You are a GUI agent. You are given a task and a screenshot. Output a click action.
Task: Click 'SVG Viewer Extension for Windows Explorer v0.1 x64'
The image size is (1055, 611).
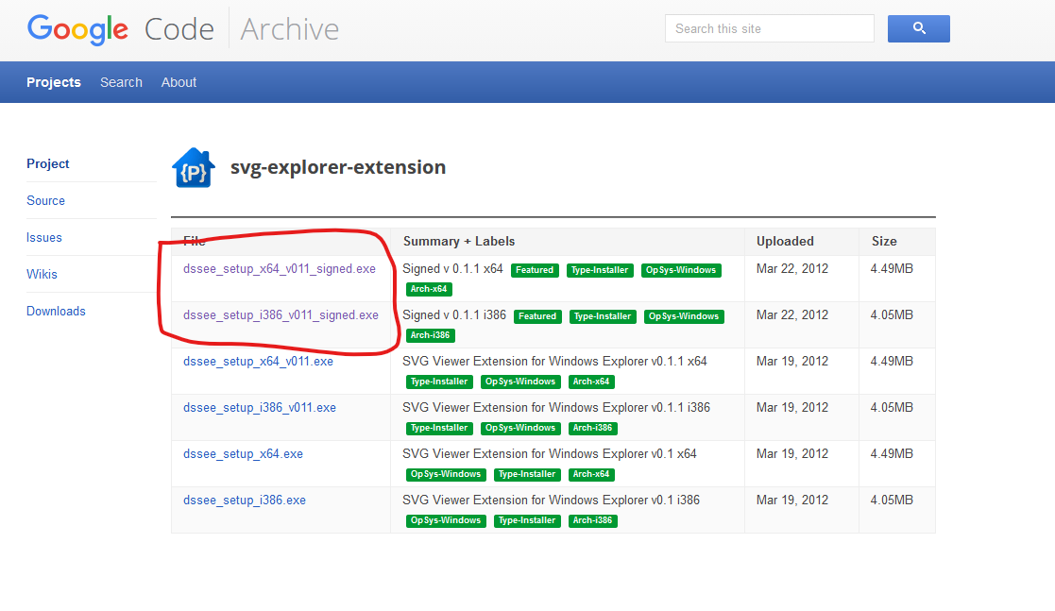pos(550,454)
